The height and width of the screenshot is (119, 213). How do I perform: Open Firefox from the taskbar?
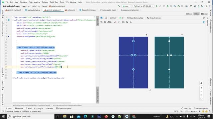[x=106, y=116]
